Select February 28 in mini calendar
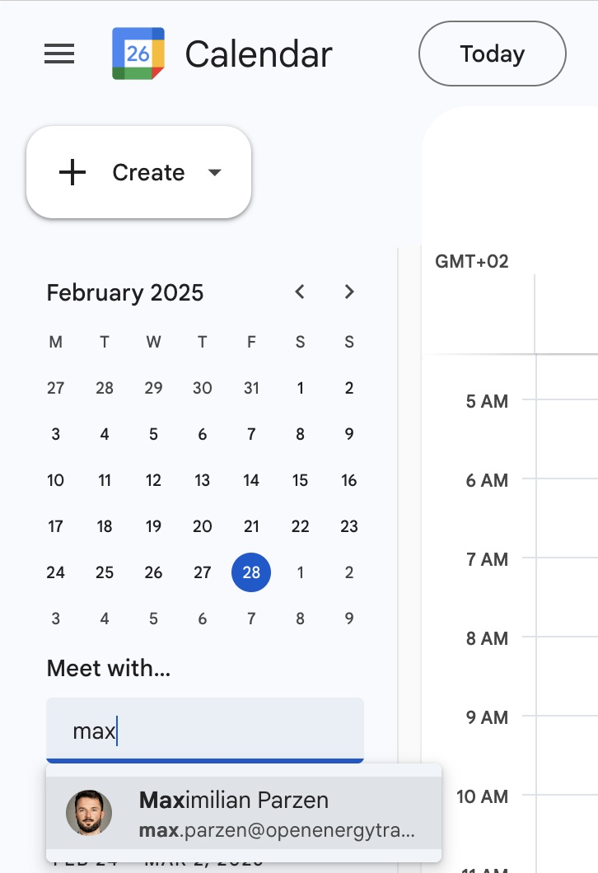Image resolution: width=598 pixels, height=873 pixels. tap(251, 572)
